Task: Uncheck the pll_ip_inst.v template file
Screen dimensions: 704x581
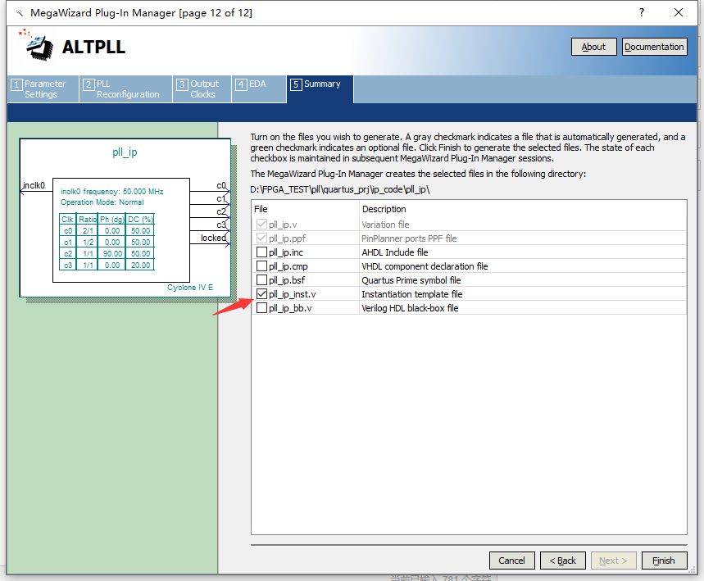Action: click(x=261, y=293)
